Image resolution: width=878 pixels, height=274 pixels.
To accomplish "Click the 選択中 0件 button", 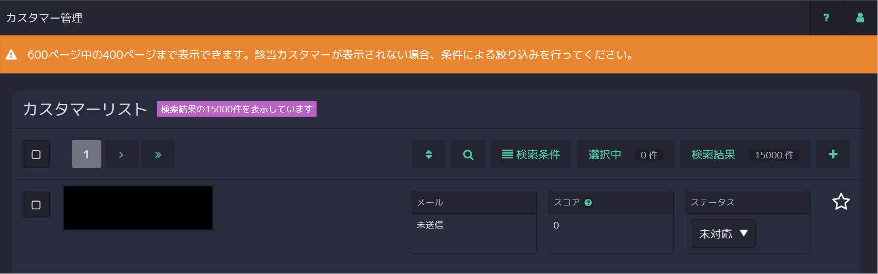I will [625, 155].
